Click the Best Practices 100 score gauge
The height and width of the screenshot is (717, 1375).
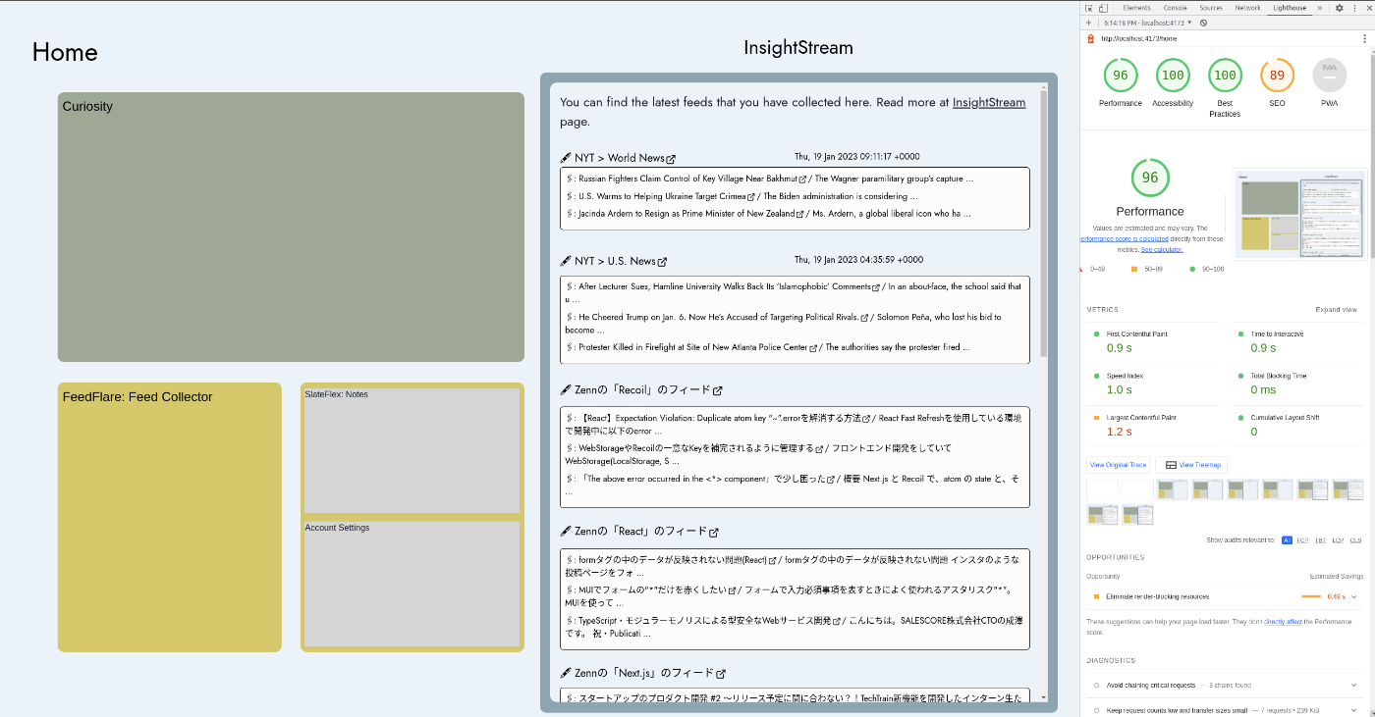(x=1225, y=76)
